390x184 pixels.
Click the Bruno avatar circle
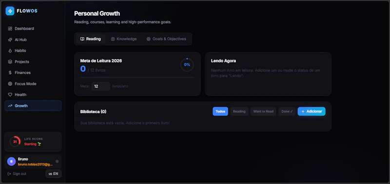pyautogui.click(x=11, y=162)
